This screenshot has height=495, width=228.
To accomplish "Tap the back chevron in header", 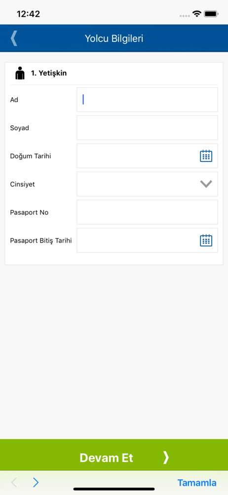I will [x=14, y=39].
